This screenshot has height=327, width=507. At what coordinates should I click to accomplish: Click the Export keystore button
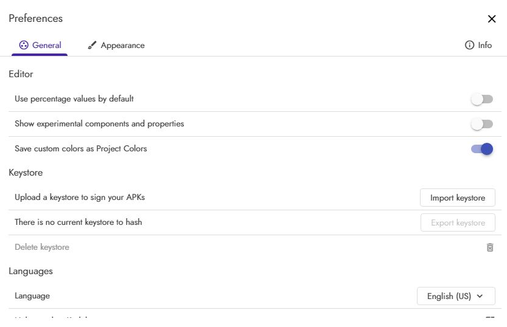tap(458, 222)
